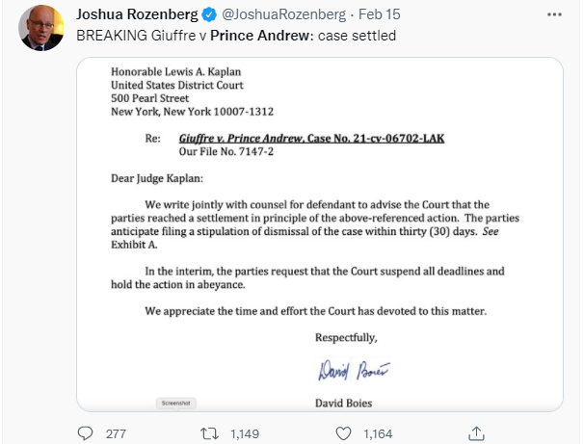
Task: Click the blue verified badge
Action: (x=209, y=14)
